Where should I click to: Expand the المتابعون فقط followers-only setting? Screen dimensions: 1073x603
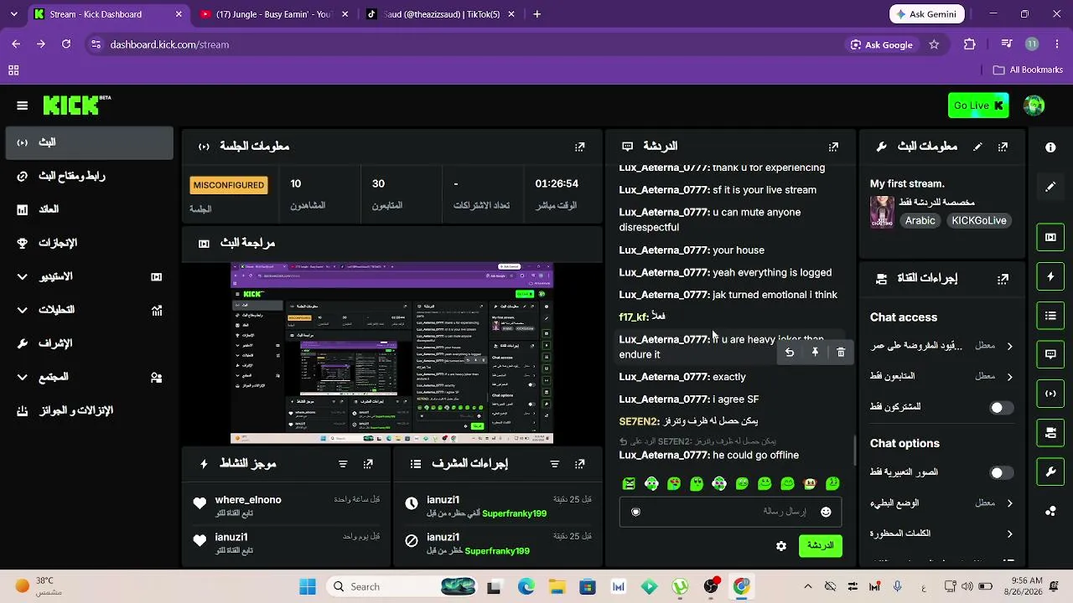pyautogui.click(x=1009, y=377)
